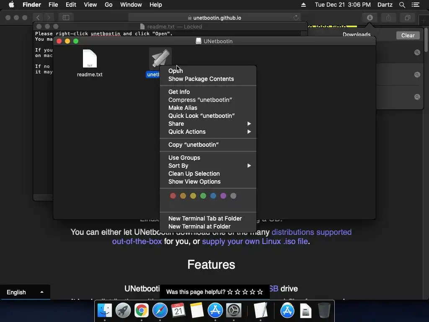
Task: Open Spotlight search in menu bar
Action: pyautogui.click(x=402, y=5)
